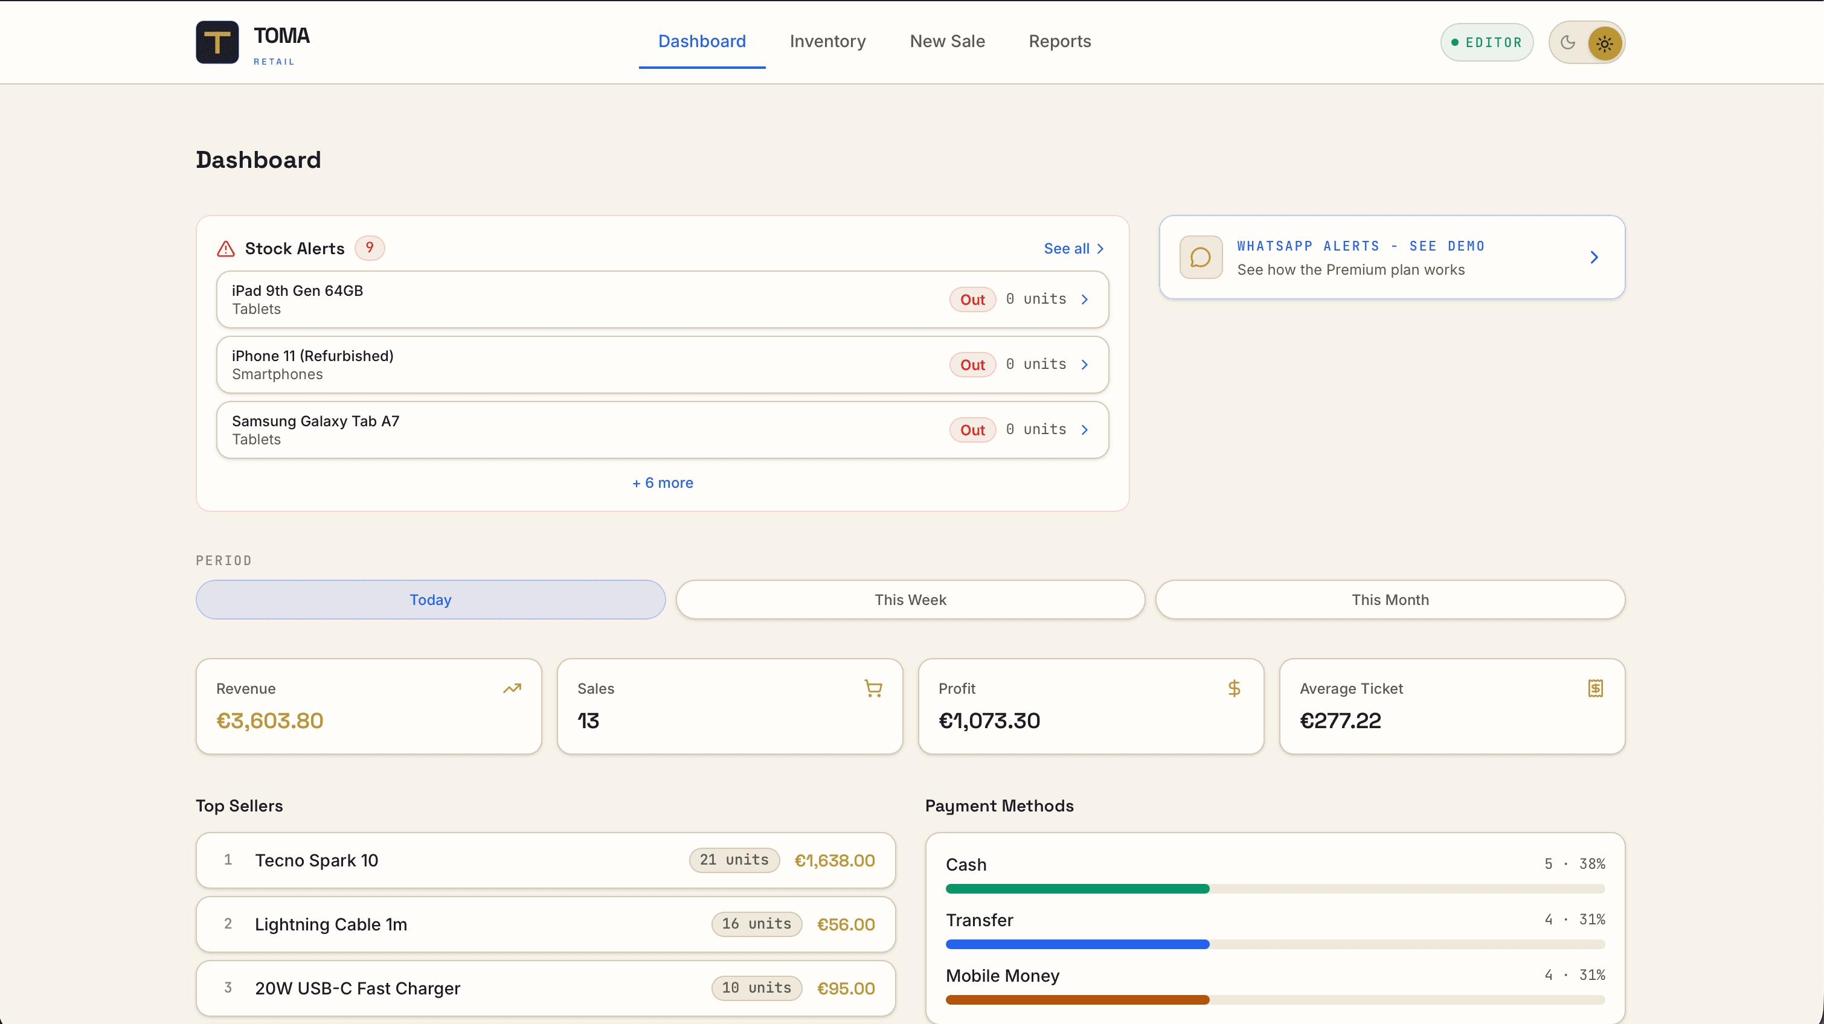Click the iPhone 11 (Refurbished) alert row
Image resolution: width=1824 pixels, height=1024 pixels.
pos(663,365)
